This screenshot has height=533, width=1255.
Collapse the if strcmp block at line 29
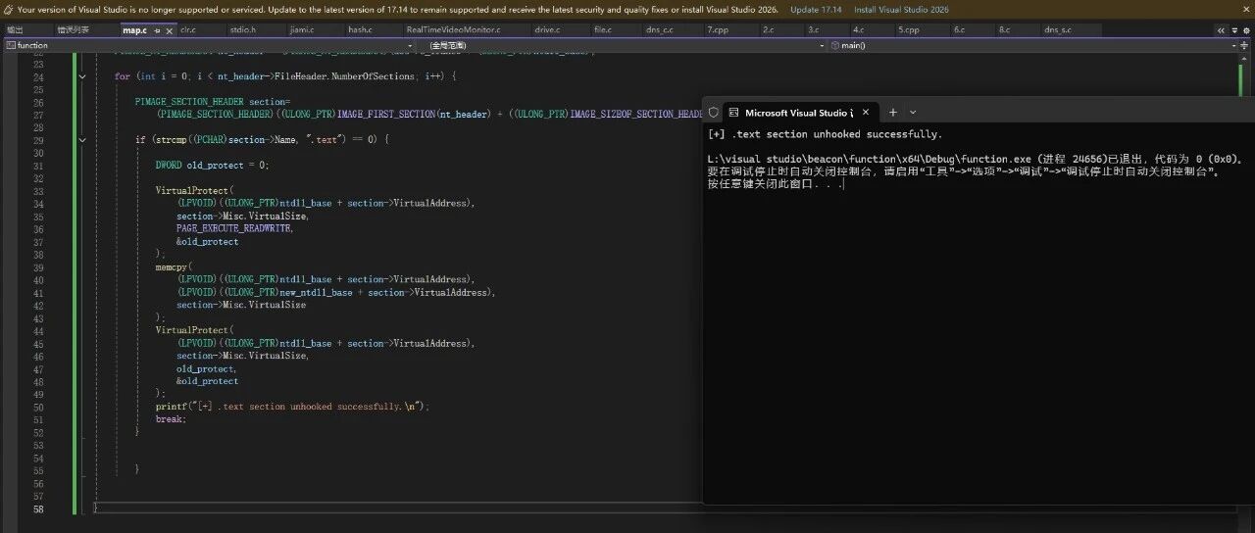81,140
